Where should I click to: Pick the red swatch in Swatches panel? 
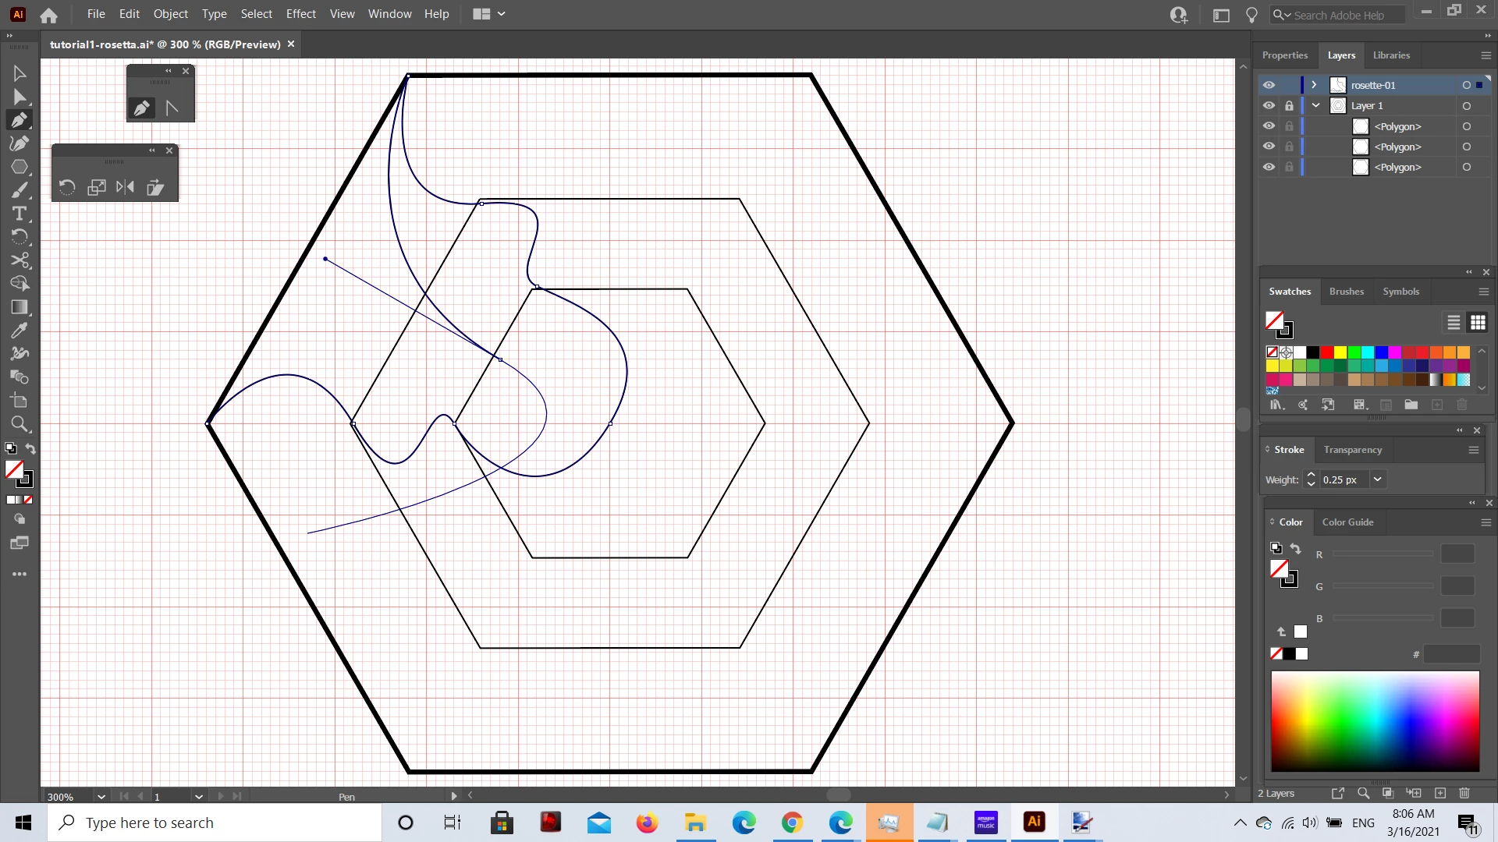pos(1326,352)
